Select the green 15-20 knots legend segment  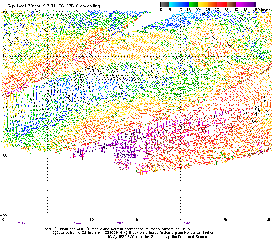[x=193, y=4]
